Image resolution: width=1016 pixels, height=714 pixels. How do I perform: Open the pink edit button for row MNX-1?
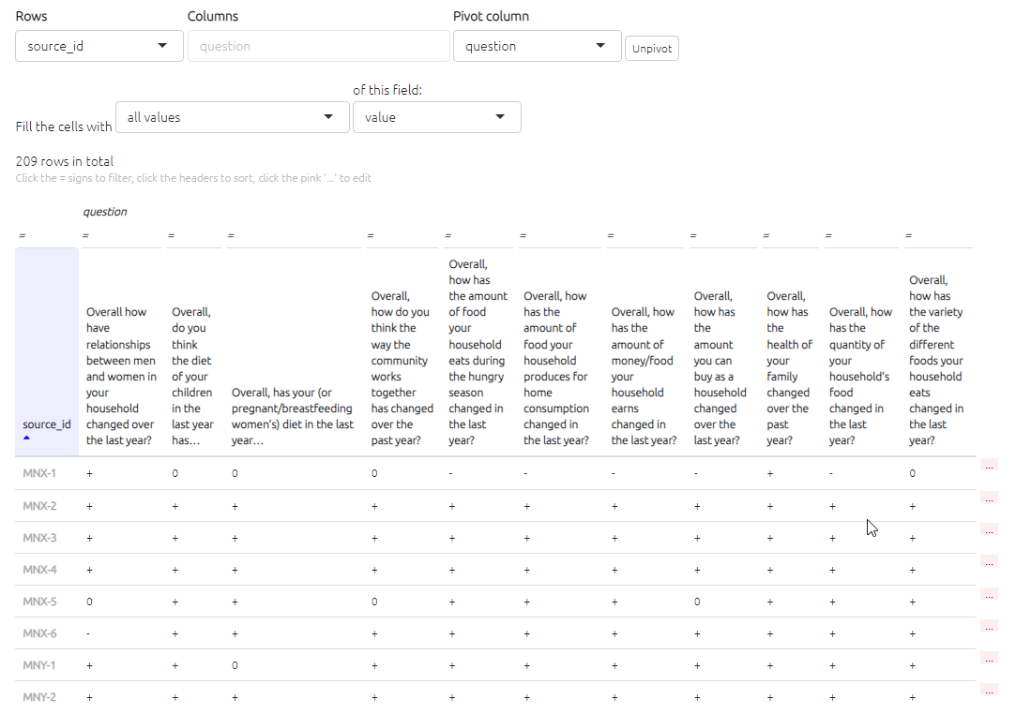(989, 465)
